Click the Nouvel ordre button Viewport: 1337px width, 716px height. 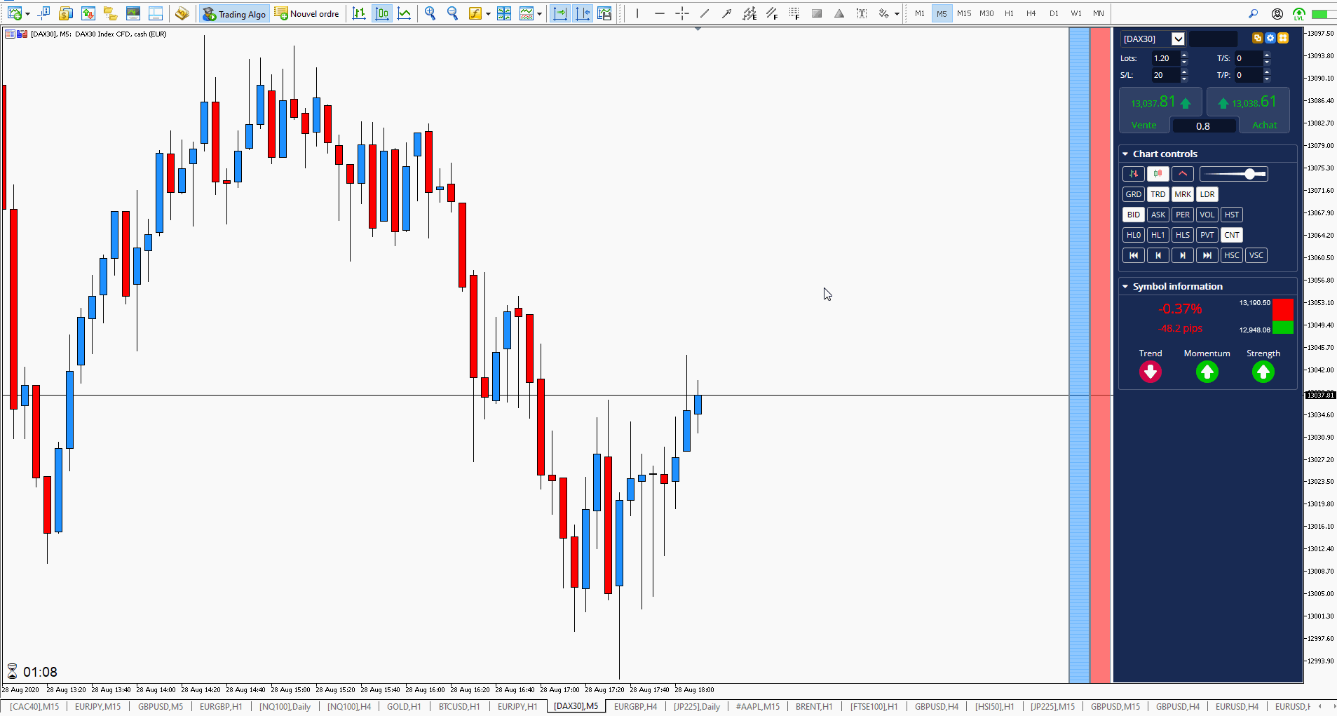[307, 13]
